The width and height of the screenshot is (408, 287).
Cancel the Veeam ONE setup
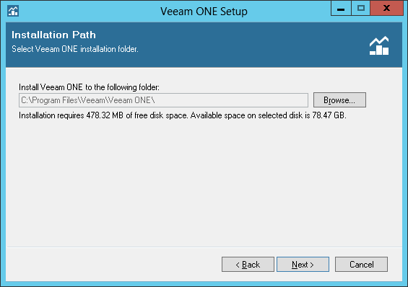[361, 265]
